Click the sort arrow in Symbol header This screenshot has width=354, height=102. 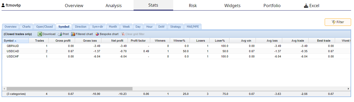(x=15, y=41)
